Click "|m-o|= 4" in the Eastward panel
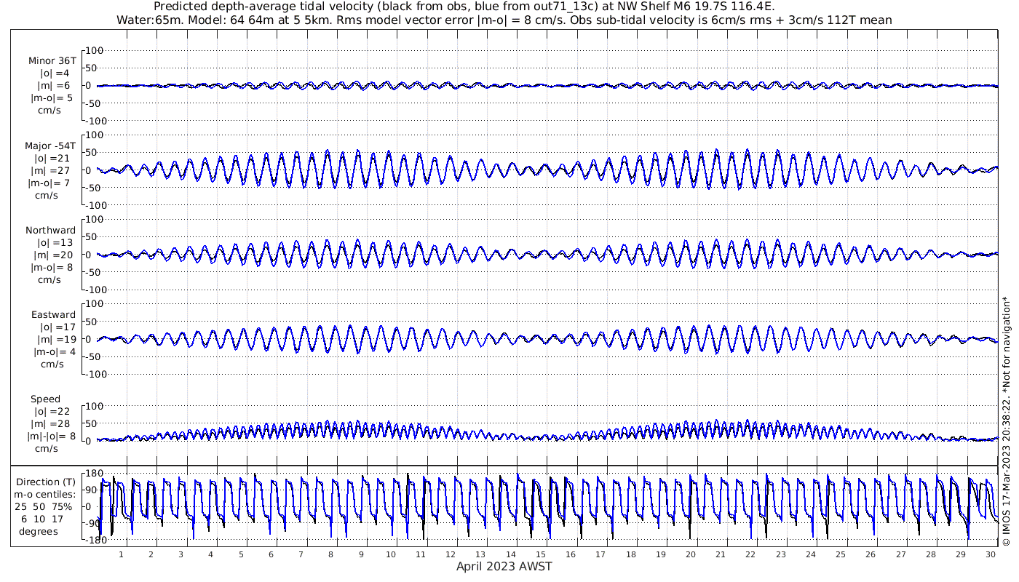Viewport: 1019px width, 582px height. [x=54, y=351]
